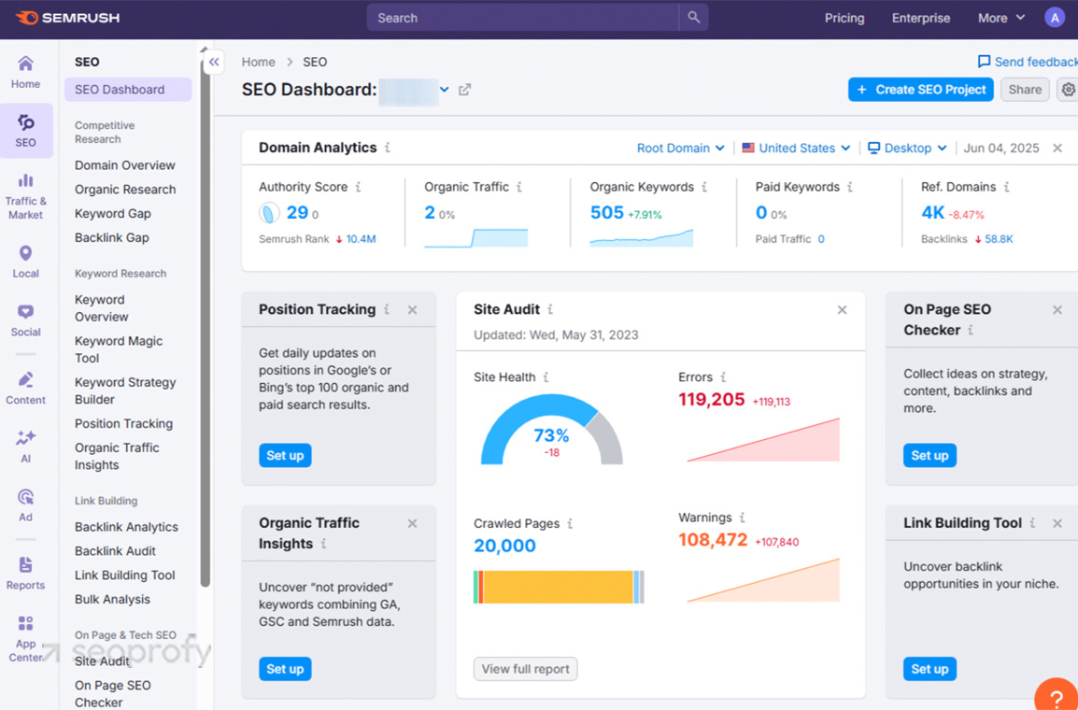Viewport: 1078px width, 710px height.
Task: Click the help question-mark bubble
Action: point(1058,694)
